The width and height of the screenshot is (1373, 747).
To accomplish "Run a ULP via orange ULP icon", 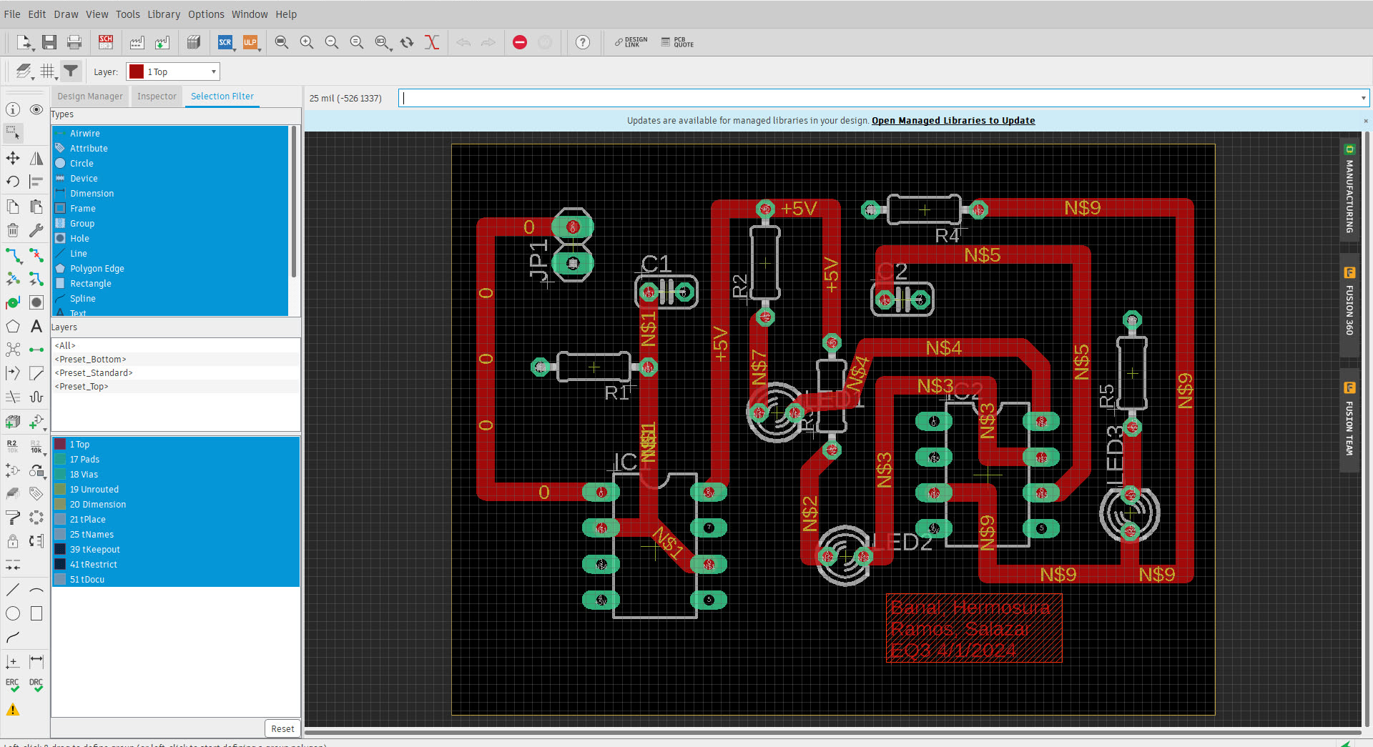I will tap(250, 42).
